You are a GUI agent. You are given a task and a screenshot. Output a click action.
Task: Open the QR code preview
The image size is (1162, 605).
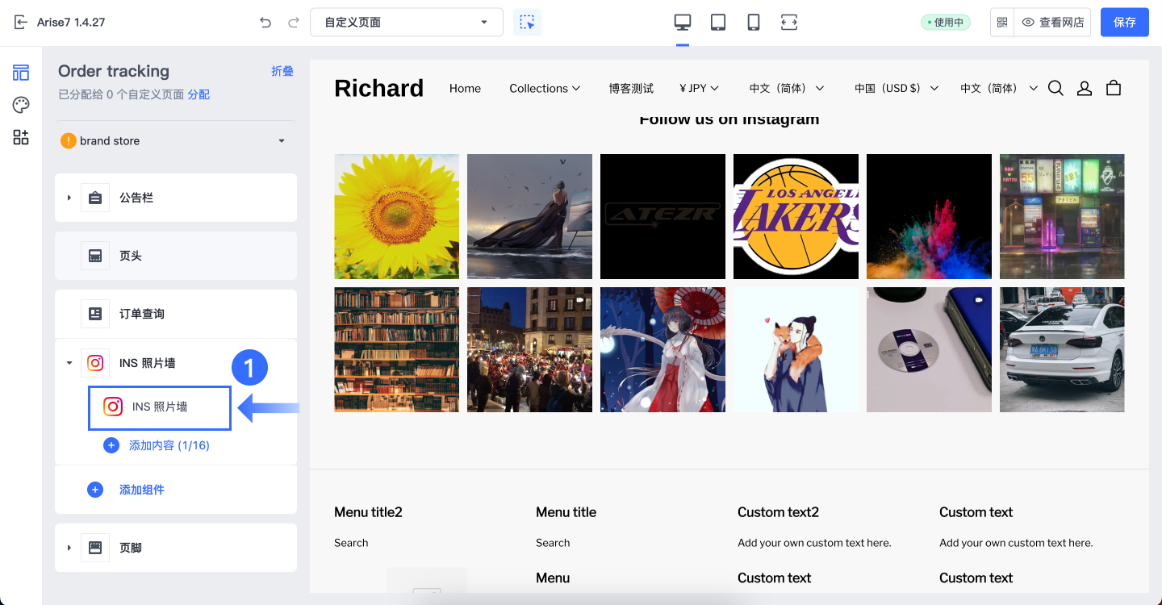click(x=1002, y=23)
